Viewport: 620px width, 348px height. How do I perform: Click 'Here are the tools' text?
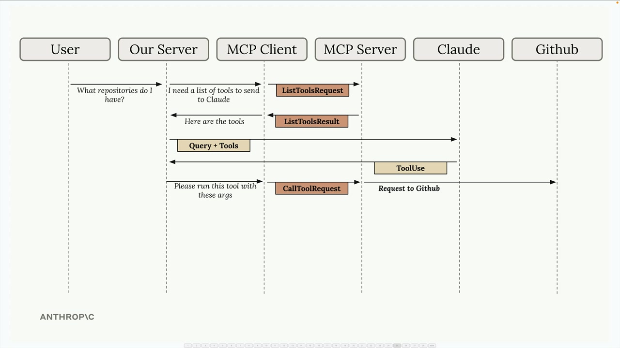click(x=214, y=121)
